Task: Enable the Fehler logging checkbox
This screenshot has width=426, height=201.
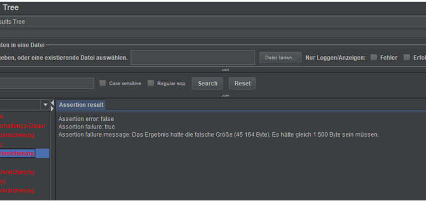Action: tap(374, 58)
